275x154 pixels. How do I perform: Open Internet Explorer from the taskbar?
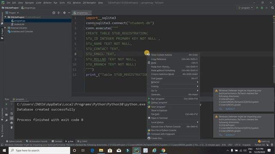[154, 151]
